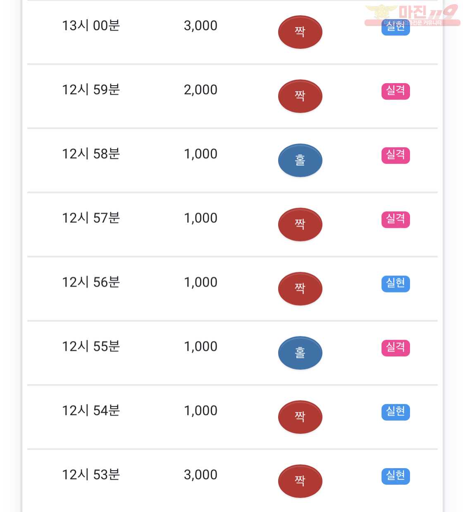Click the red 짝 icon at 13시 00분
This screenshot has height=512, width=465.
pos(300,32)
